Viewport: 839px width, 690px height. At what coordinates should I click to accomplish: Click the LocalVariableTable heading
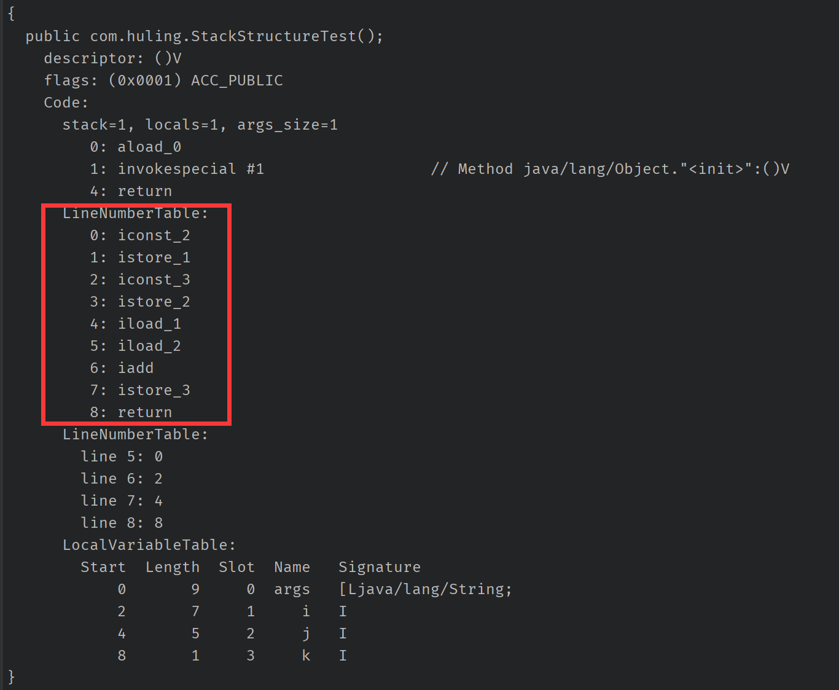[149, 545]
